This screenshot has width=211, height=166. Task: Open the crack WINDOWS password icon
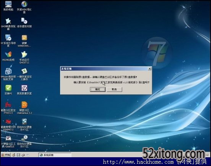(x=24, y=40)
